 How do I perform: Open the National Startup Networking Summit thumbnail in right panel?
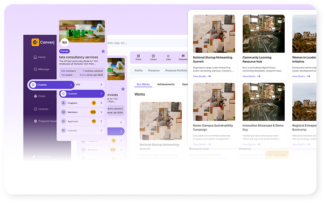coord(214,33)
